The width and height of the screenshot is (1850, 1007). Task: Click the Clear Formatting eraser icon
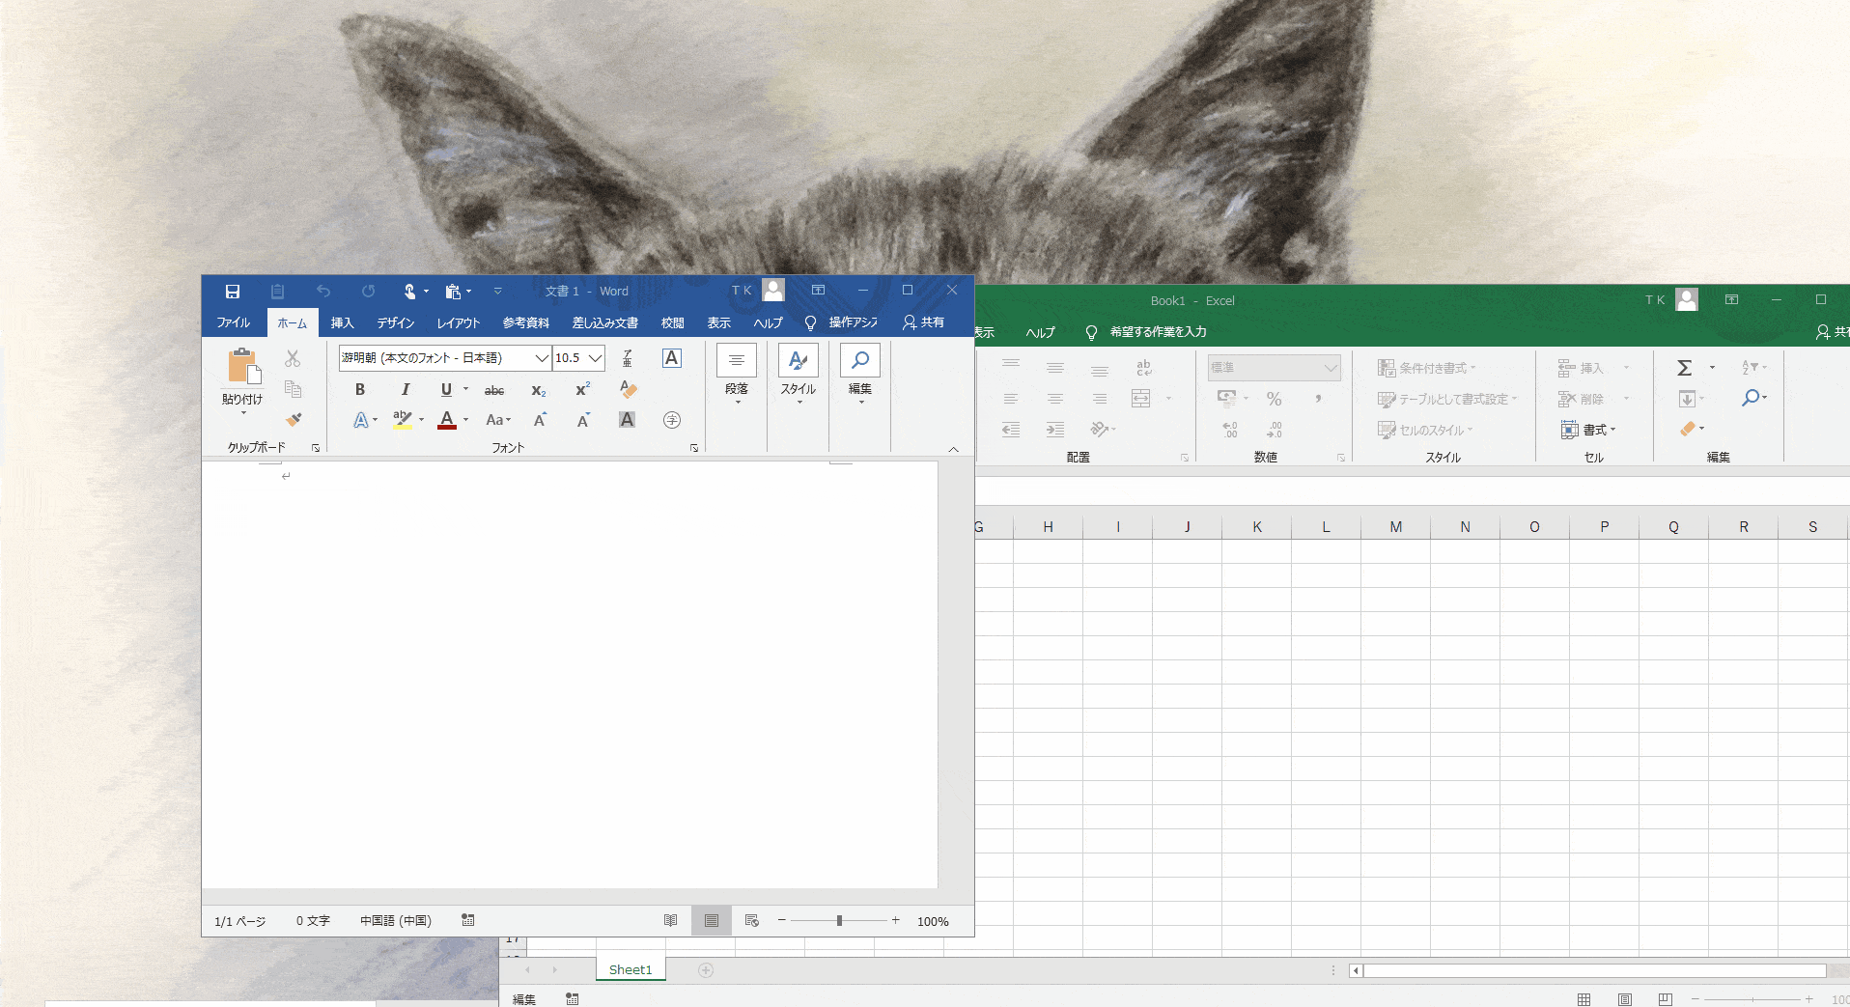(629, 389)
